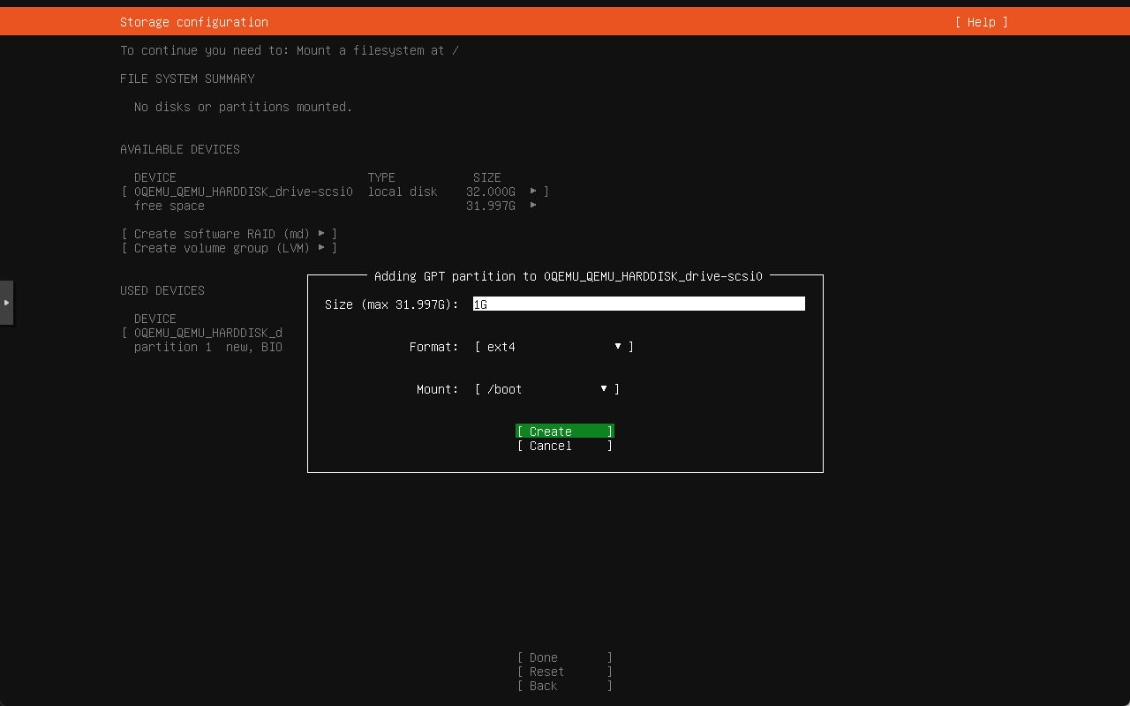This screenshot has height=706, width=1130.
Task: Click the side panel arrow handle
Action: 6,303
